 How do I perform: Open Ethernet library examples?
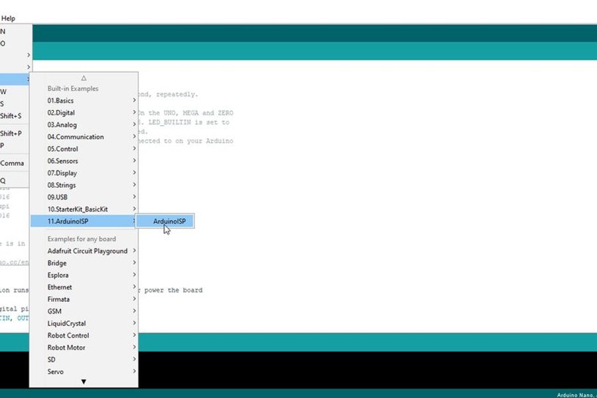point(84,287)
